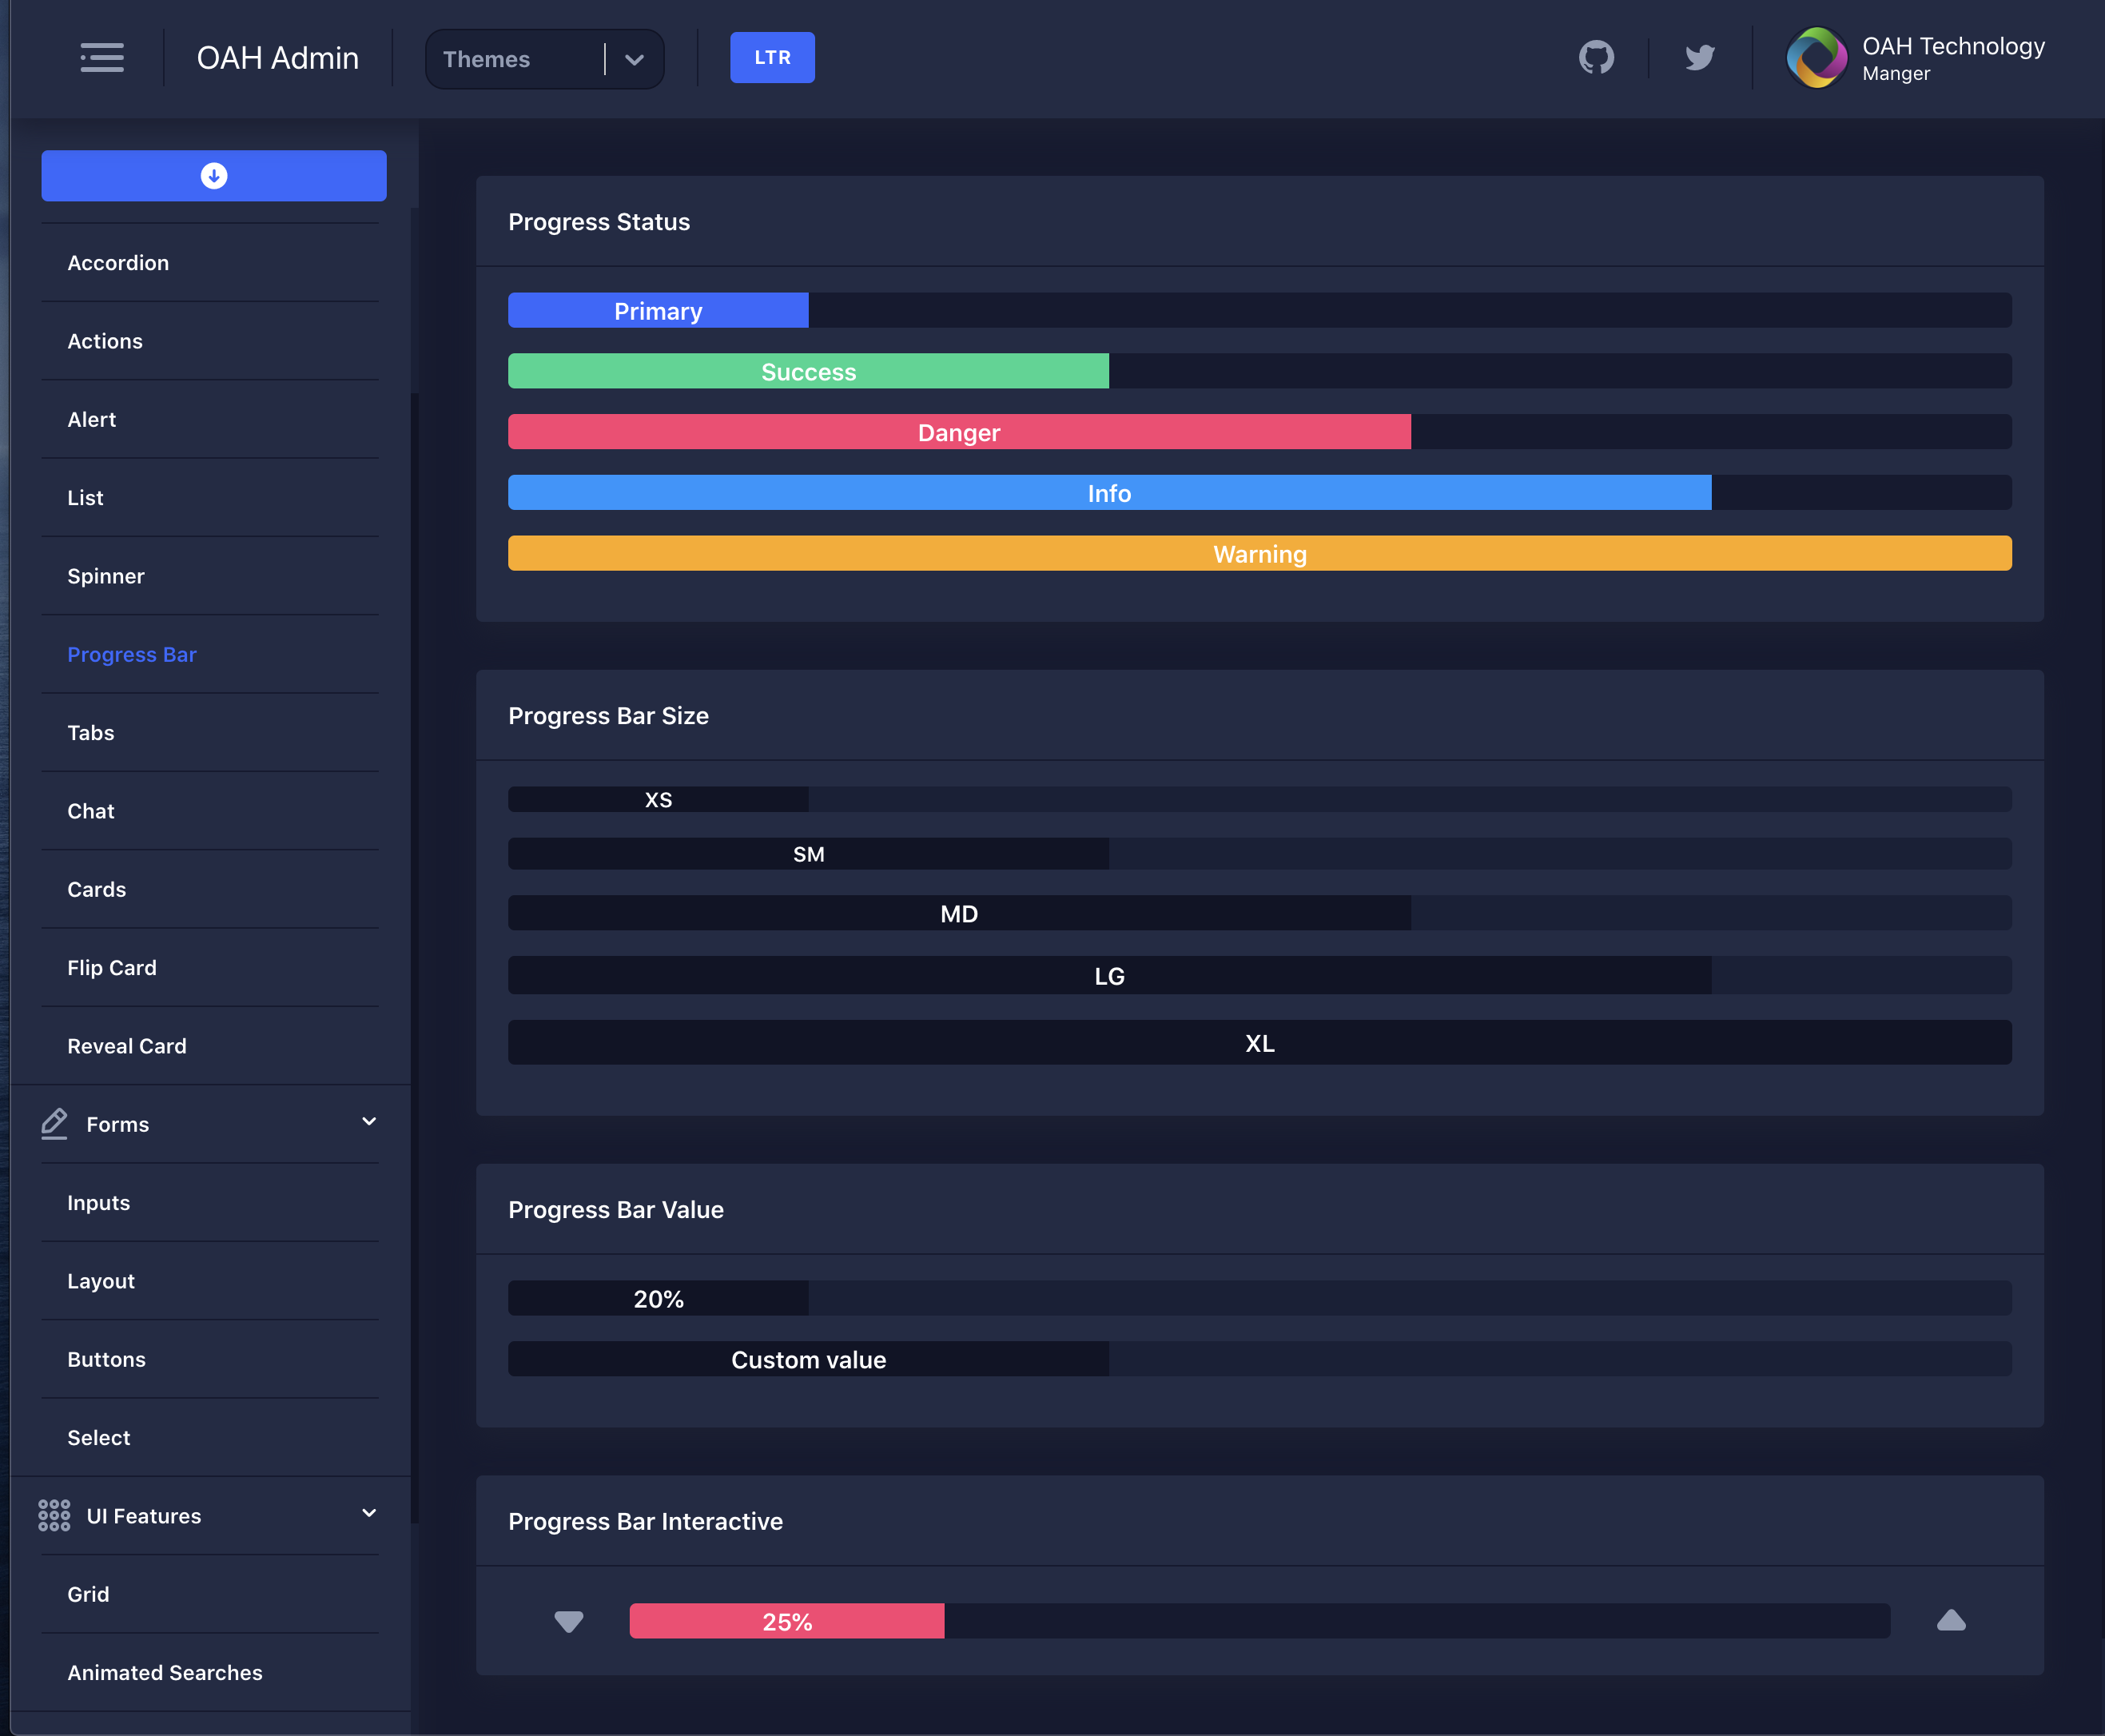Click the grid icon next to UI Features
Viewport: 2105px width, 1736px height.
pos(54,1515)
